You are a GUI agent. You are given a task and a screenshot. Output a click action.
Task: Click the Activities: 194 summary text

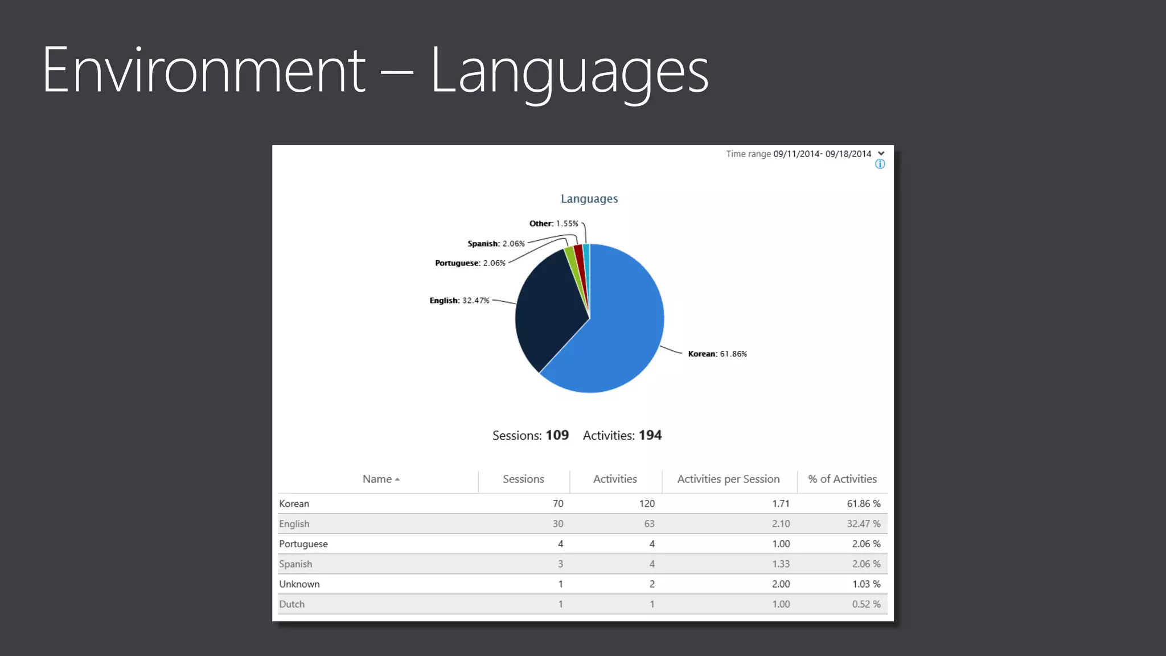[x=622, y=435]
